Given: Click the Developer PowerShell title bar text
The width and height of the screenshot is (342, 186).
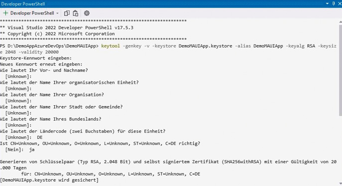Looking at the screenshot, I should [x=23, y=4].
